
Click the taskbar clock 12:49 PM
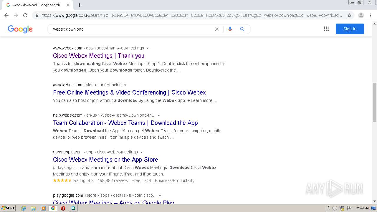[362, 208]
